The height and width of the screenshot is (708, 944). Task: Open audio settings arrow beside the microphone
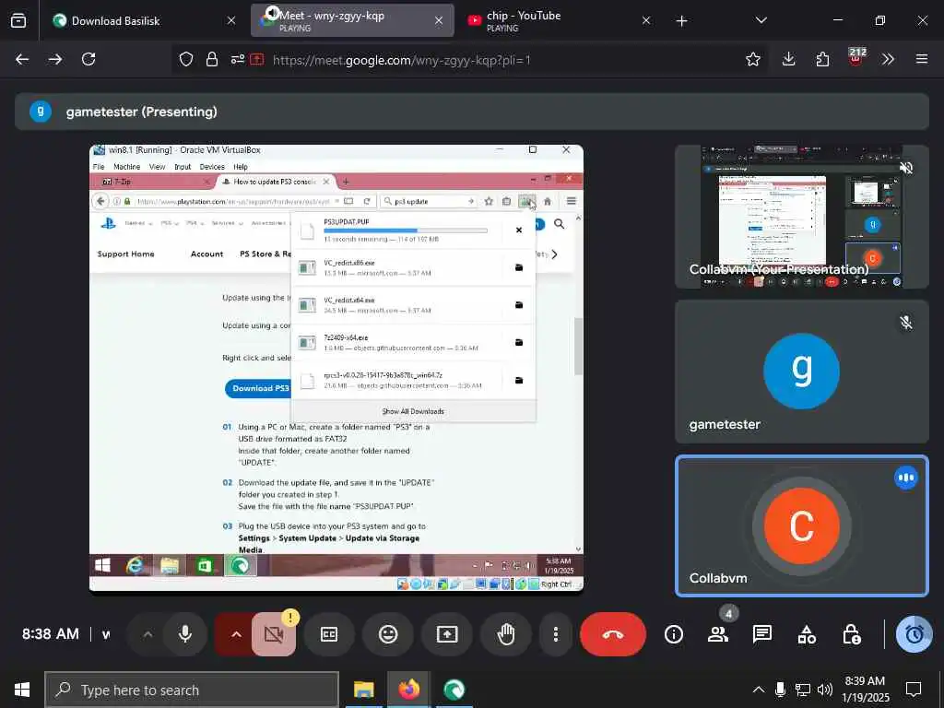(147, 634)
